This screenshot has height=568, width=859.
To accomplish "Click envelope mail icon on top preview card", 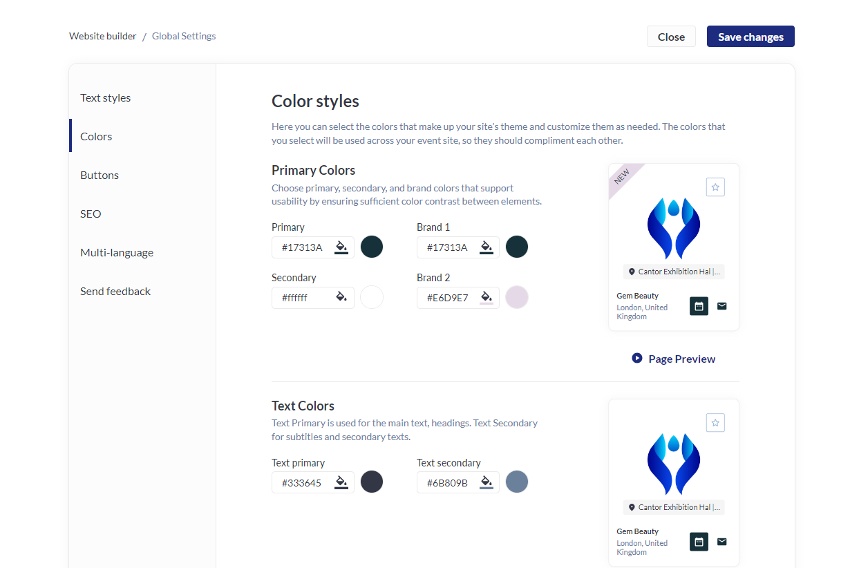I will 722,306.
